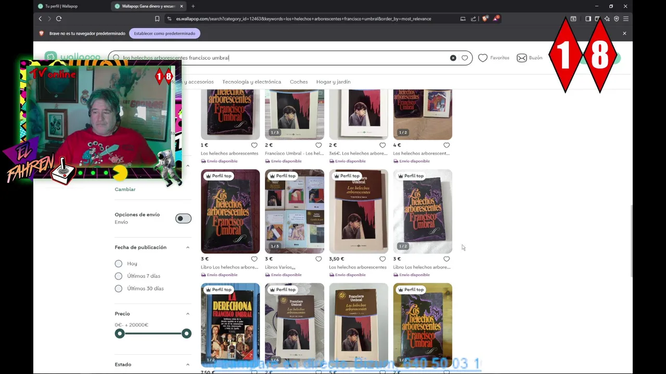Open the Leo AI star icon
This screenshot has height=374, width=666.
point(607,19)
